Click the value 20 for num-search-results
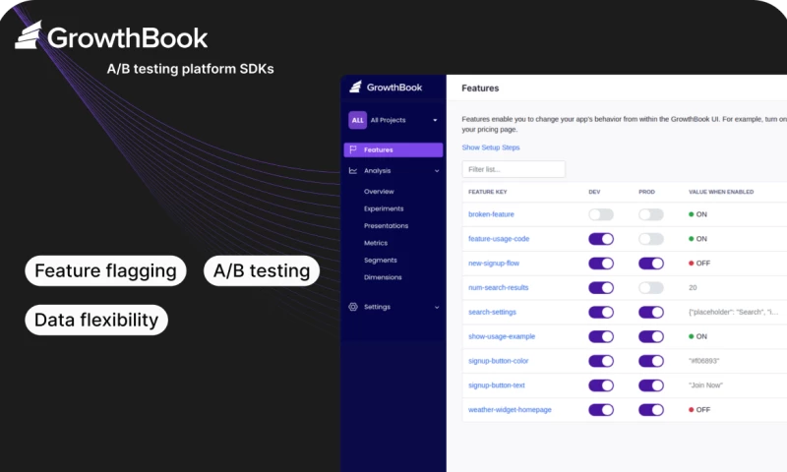 693,287
